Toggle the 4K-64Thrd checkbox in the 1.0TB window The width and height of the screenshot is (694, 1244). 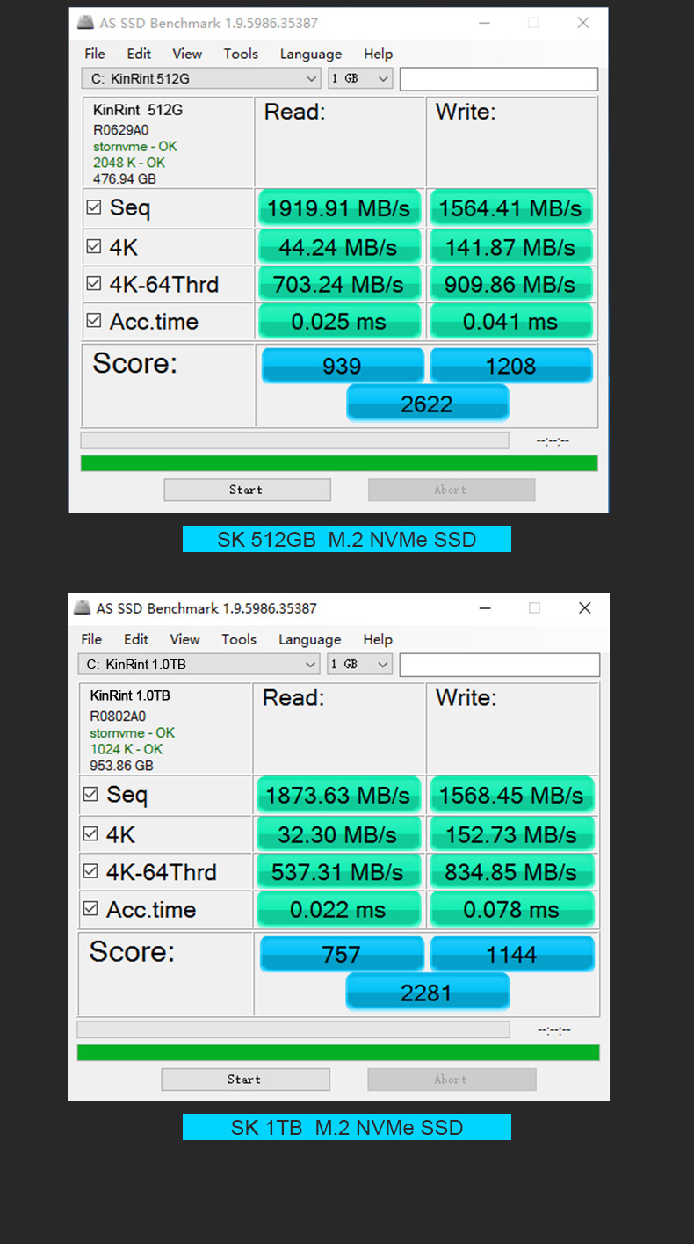coord(90,871)
